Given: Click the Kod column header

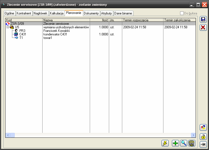Looking at the screenshot, I should (24, 20).
